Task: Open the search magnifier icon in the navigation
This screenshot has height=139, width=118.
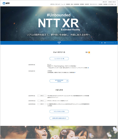Action: click(115, 4)
